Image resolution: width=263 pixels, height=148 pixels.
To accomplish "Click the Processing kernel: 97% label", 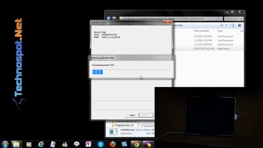I will coord(103,65).
